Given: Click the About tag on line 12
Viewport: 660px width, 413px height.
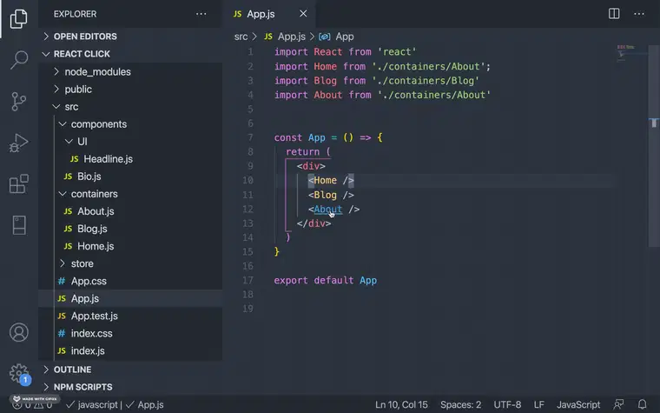Looking at the screenshot, I should pos(328,210).
